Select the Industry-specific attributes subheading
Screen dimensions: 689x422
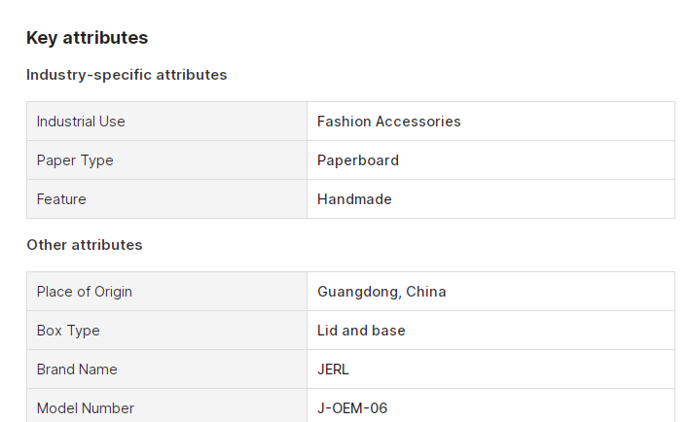pos(127,75)
